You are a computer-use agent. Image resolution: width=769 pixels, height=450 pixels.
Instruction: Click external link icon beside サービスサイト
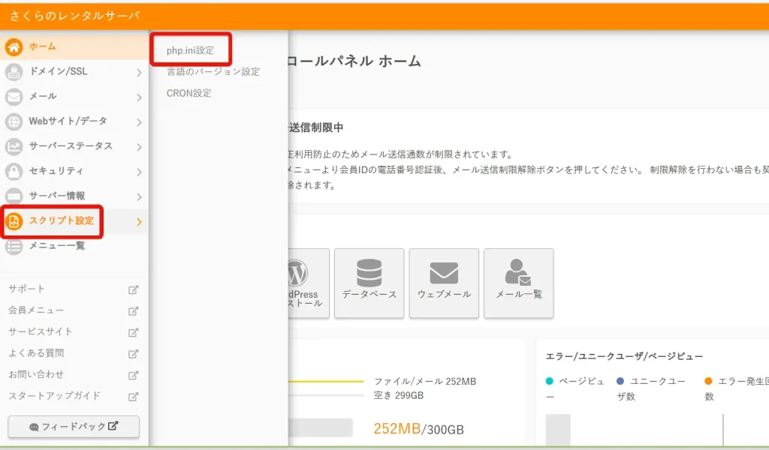tap(133, 332)
